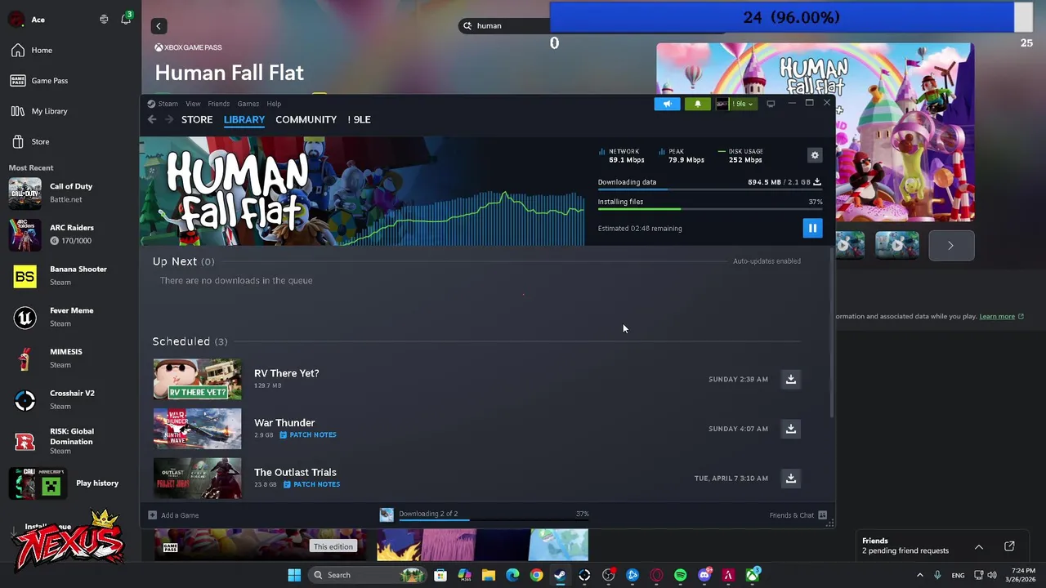
Task: Select Fever Meme in Most Recent
Action: pos(71,317)
